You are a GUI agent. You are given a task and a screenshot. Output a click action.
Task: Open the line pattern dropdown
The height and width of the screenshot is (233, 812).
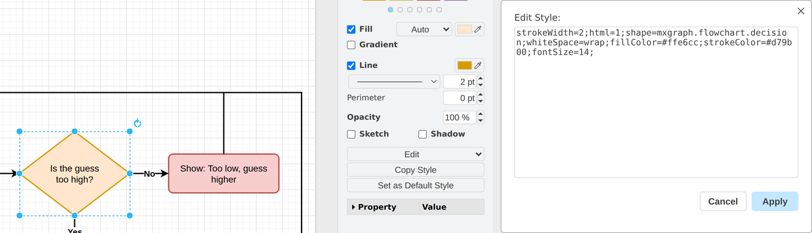click(394, 82)
